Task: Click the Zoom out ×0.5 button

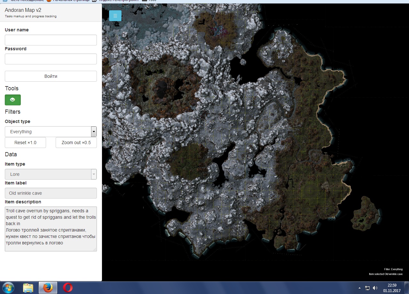Action: [x=76, y=143]
